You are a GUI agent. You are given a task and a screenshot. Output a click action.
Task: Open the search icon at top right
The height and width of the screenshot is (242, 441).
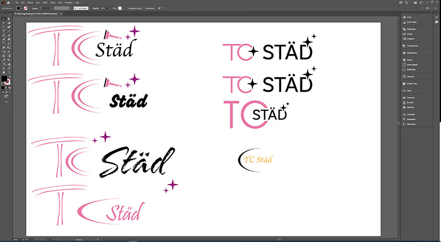pyautogui.click(x=406, y=3)
